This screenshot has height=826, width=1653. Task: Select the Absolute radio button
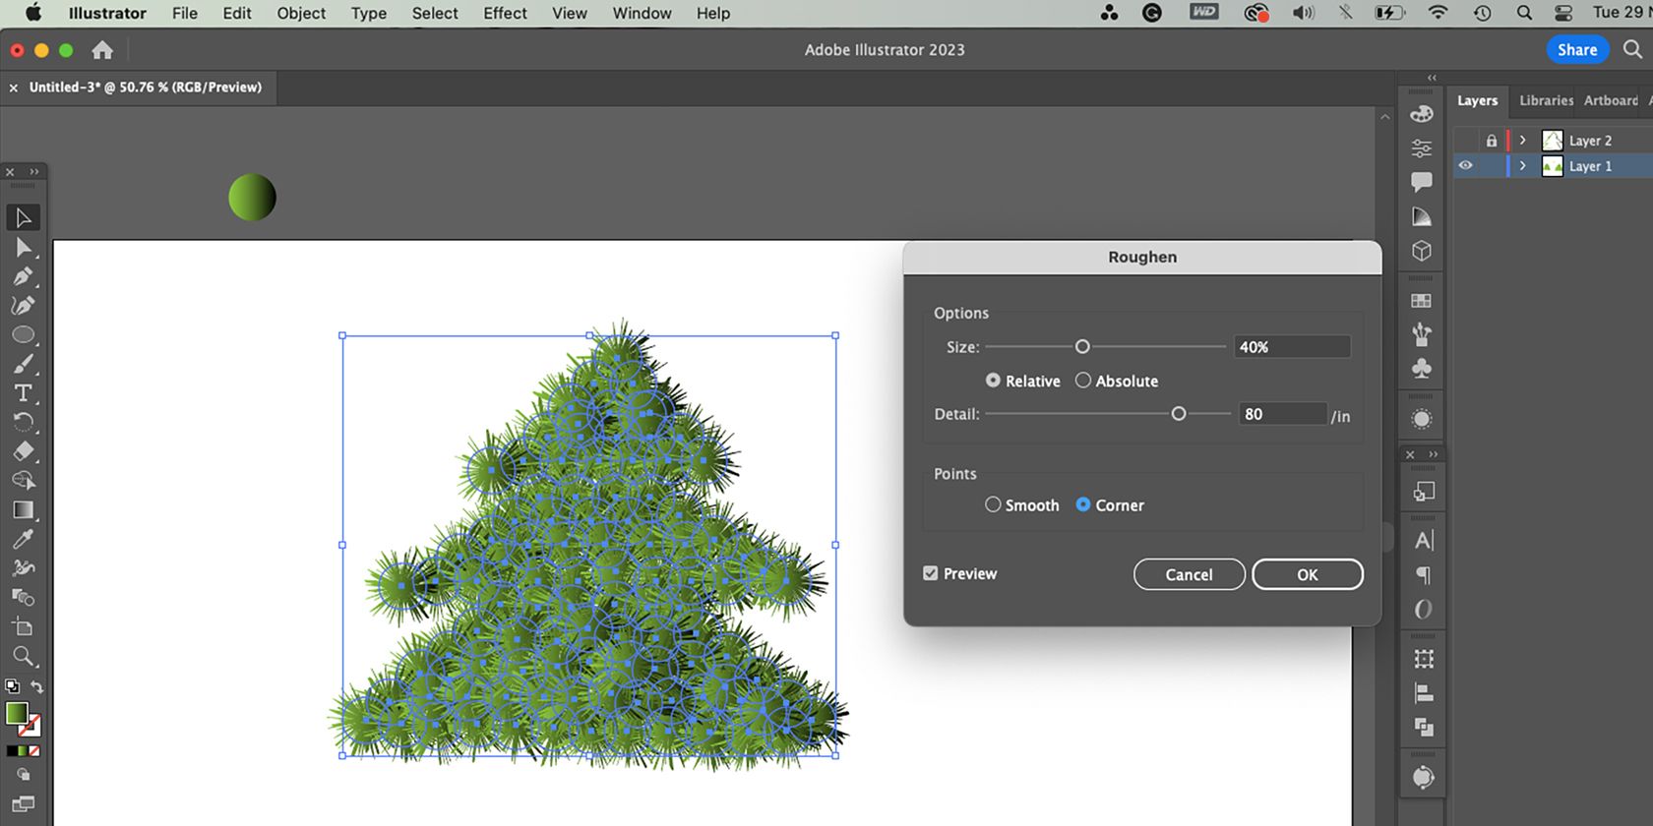click(x=1083, y=381)
